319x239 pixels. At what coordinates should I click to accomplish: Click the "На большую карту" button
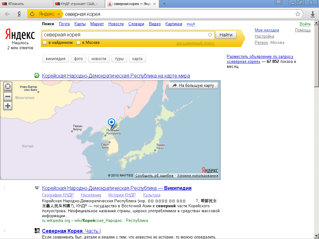click(193, 86)
